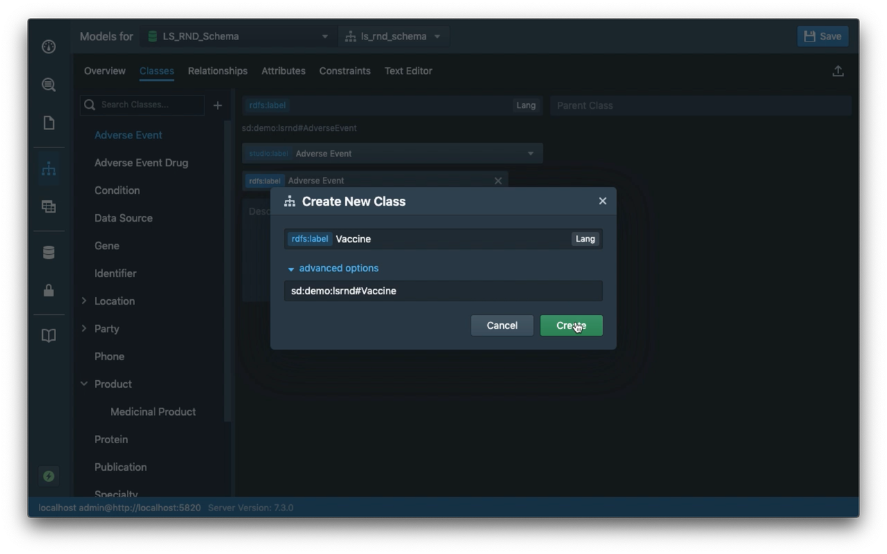
Task: Open the query search icon in sidebar
Action: coord(49,85)
